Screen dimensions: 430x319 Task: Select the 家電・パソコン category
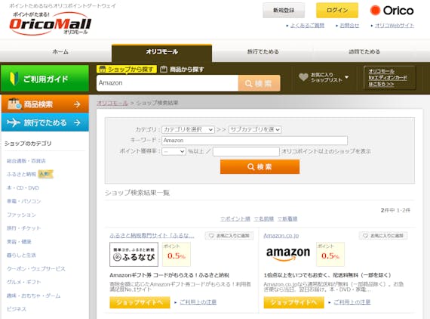click(24, 201)
